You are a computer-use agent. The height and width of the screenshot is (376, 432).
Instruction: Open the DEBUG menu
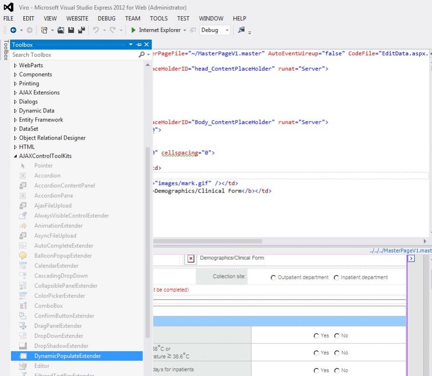click(107, 19)
